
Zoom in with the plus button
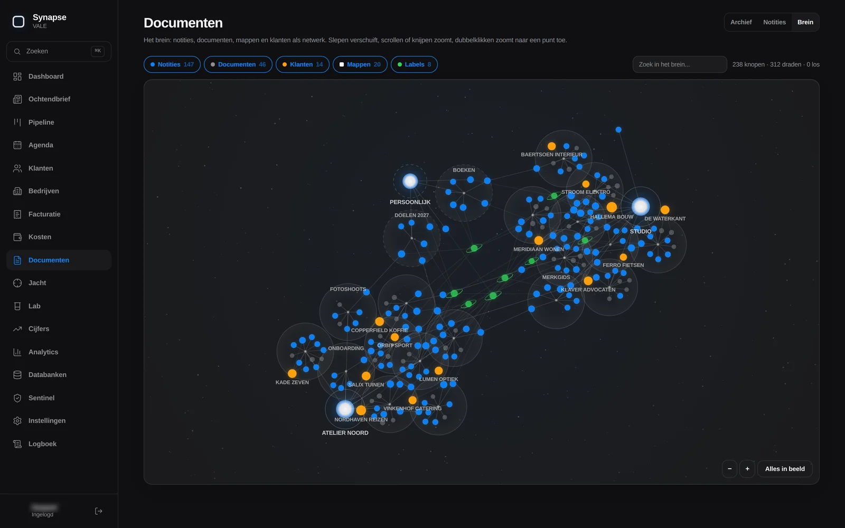coord(747,469)
